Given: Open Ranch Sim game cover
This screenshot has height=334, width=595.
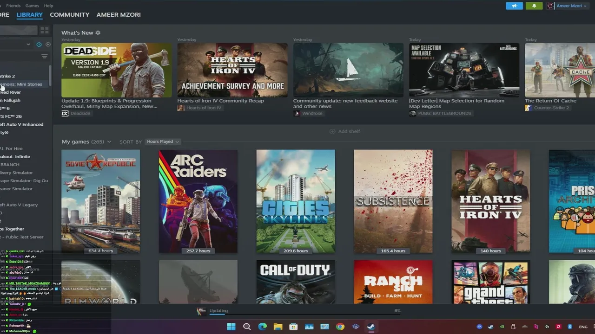Looking at the screenshot, I should [x=393, y=282].
